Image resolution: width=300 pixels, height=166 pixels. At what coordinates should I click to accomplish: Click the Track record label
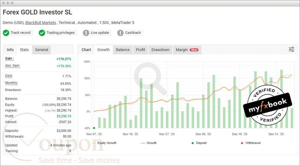pyautogui.click(x=20, y=33)
